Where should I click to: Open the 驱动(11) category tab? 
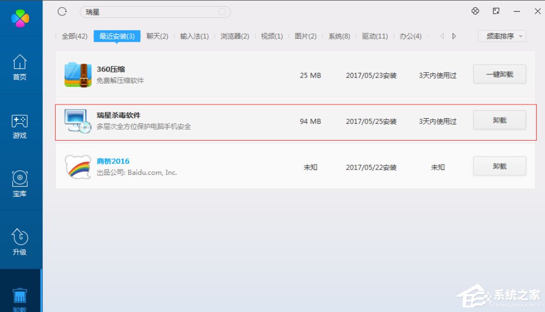(x=374, y=36)
